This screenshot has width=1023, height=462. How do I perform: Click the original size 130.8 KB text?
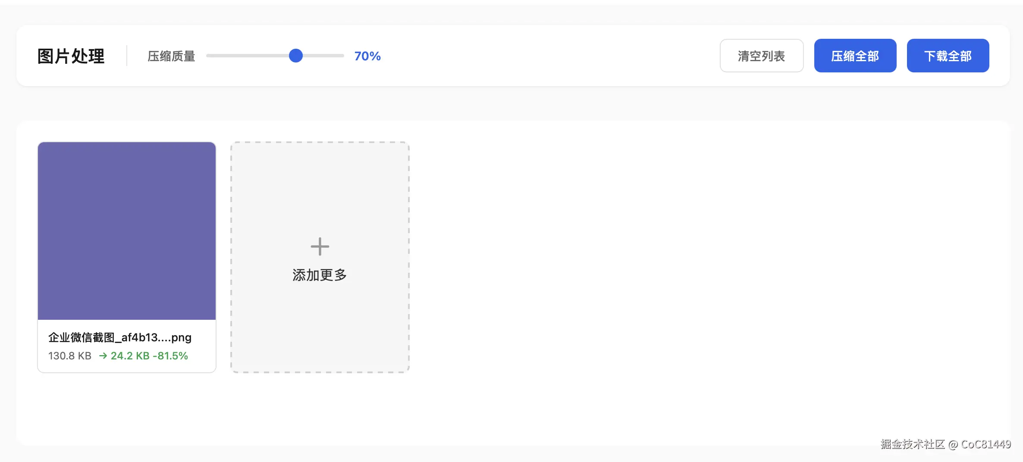[x=70, y=356]
